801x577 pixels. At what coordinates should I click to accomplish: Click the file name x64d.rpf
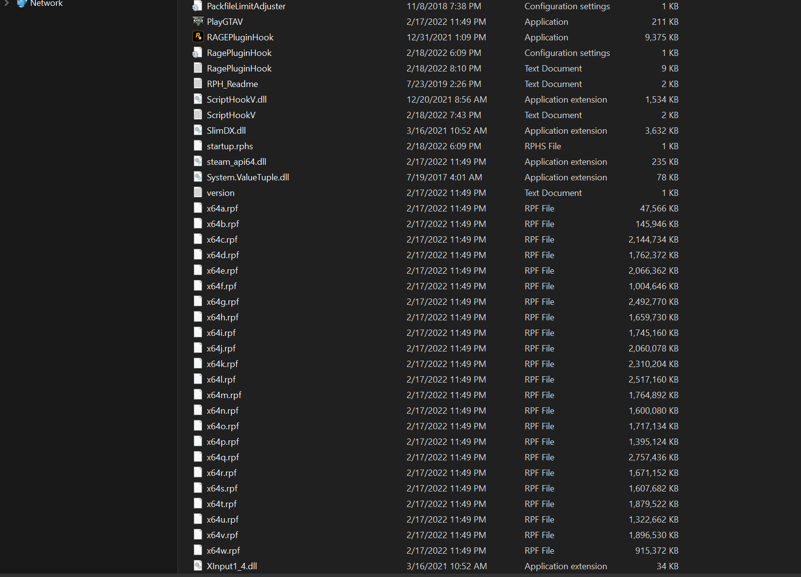(223, 255)
